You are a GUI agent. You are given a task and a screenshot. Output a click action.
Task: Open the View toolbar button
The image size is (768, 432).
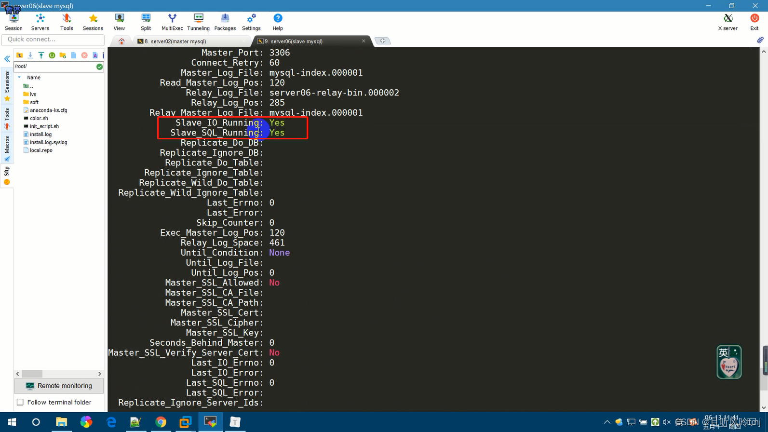coord(119,22)
